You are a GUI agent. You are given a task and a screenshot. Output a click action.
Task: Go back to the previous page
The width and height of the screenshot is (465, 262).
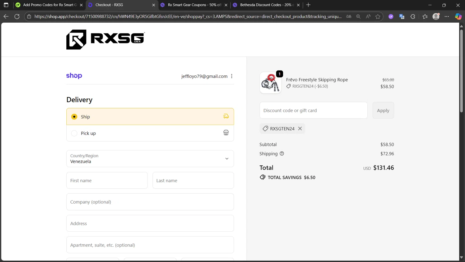(x=6, y=16)
